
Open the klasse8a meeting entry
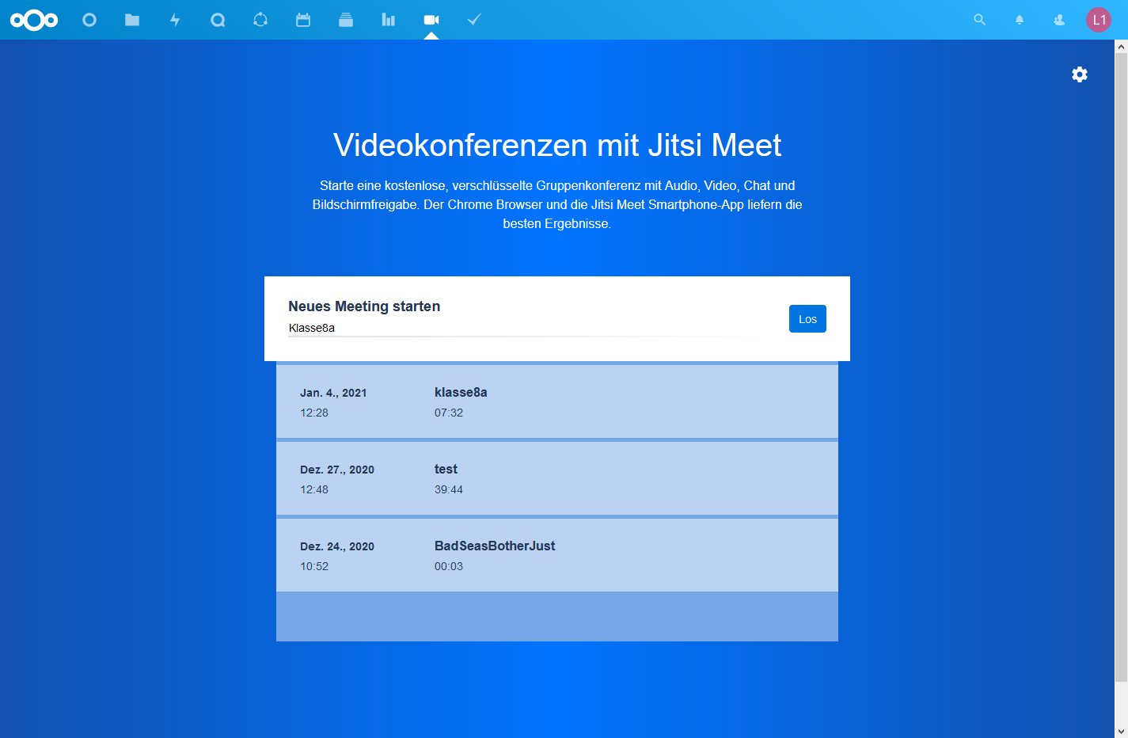[557, 401]
